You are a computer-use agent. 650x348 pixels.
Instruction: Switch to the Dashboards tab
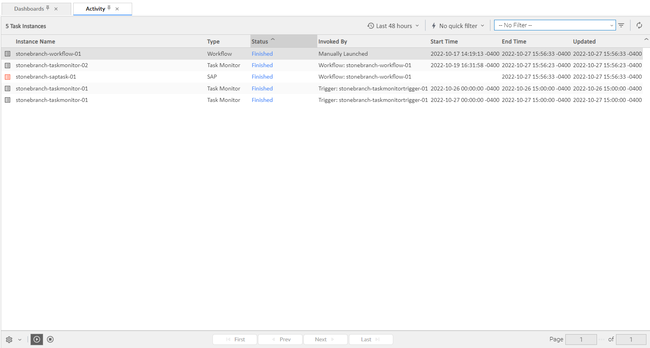point(29,9)
